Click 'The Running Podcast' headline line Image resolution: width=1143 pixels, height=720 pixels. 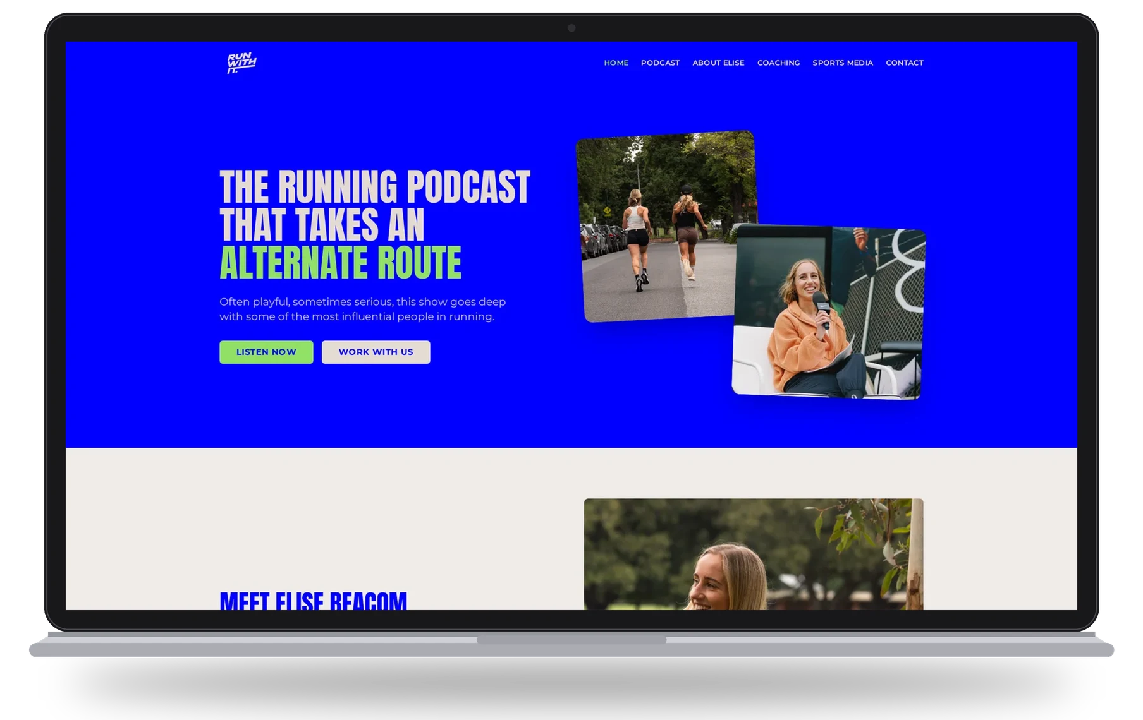click(x=375, y=187)
